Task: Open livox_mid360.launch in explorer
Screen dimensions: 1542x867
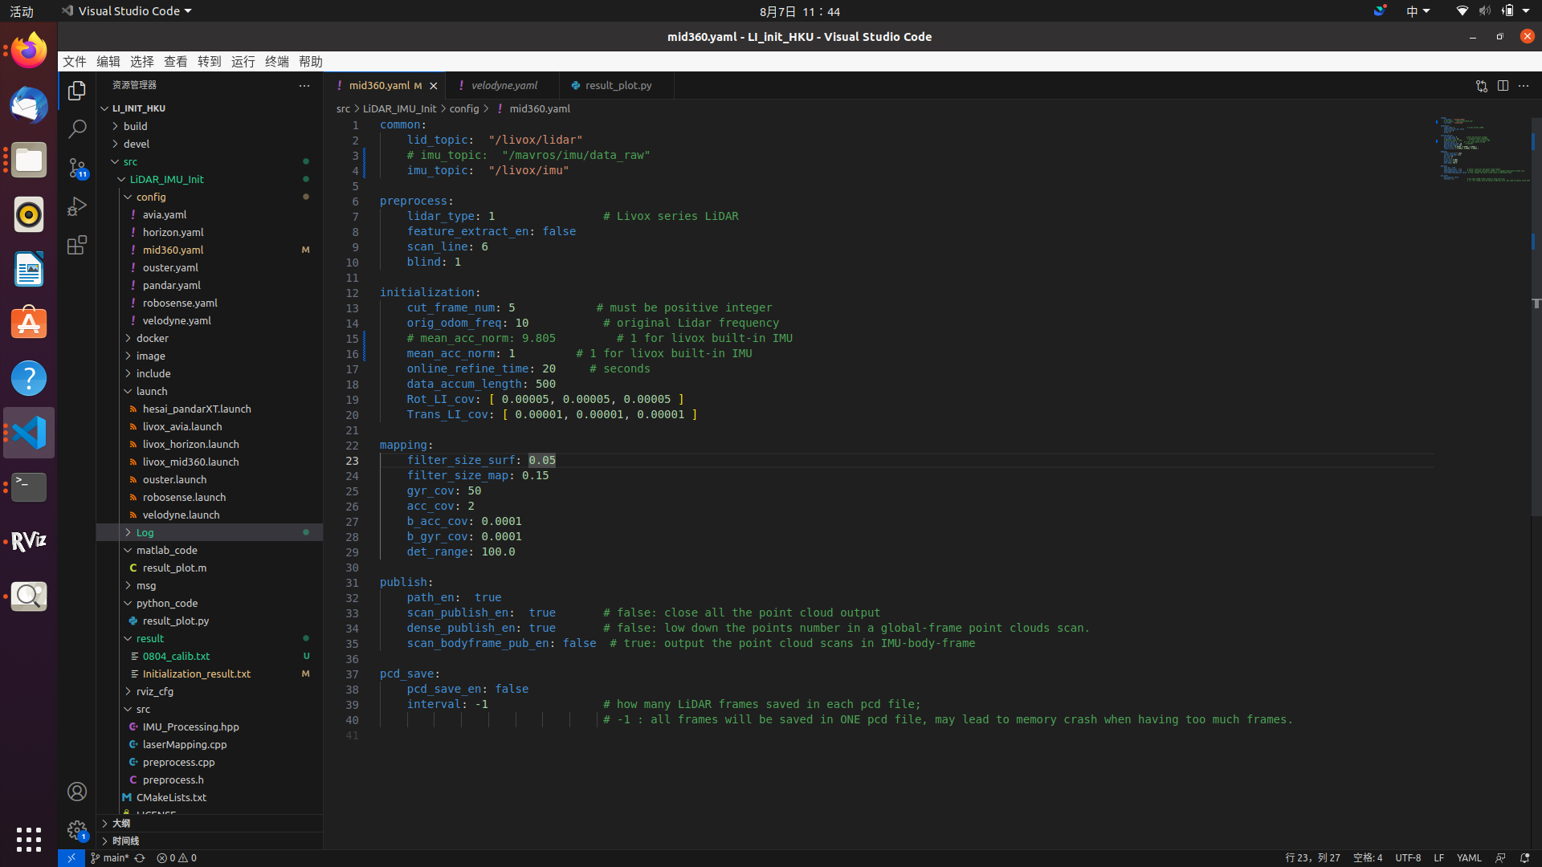Action: [x=190, y=462]
